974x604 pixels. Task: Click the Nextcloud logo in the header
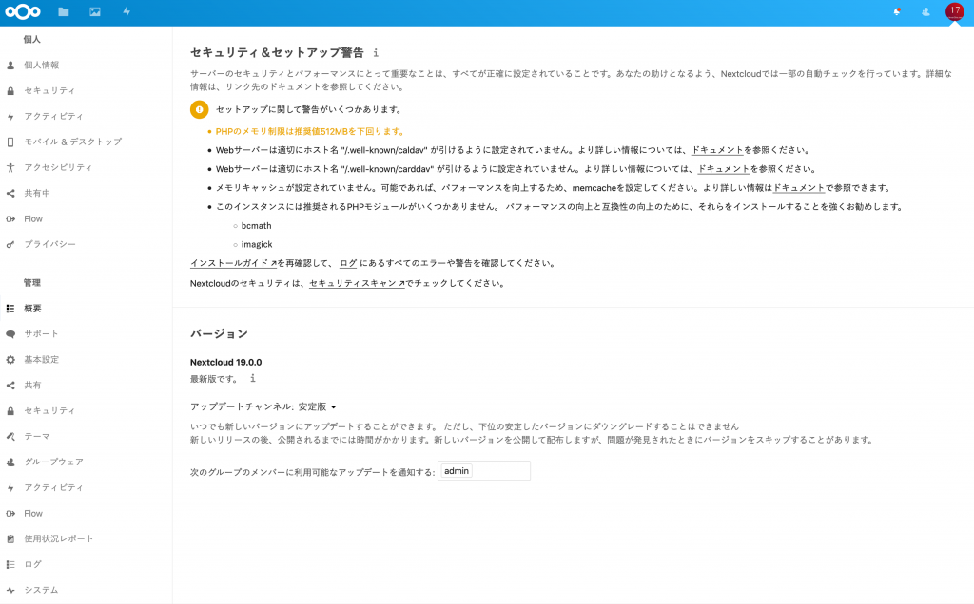23,11
